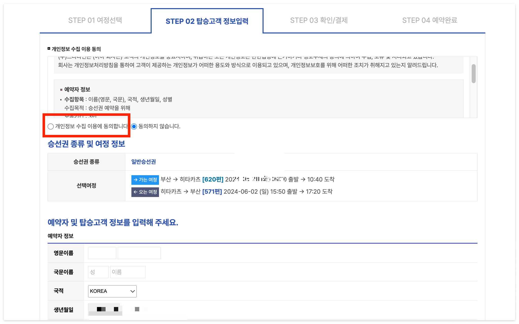Viewport: 519px width, 324px height.
Task: Go to the STEP 04 예약완료 tab
Action: tap(430, 20)
